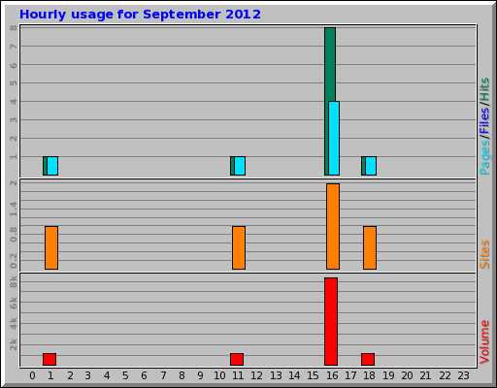Click the 8 value on the Hits y-axis
The width and height of the screenshot is (497, 388).
click(14, 28)
